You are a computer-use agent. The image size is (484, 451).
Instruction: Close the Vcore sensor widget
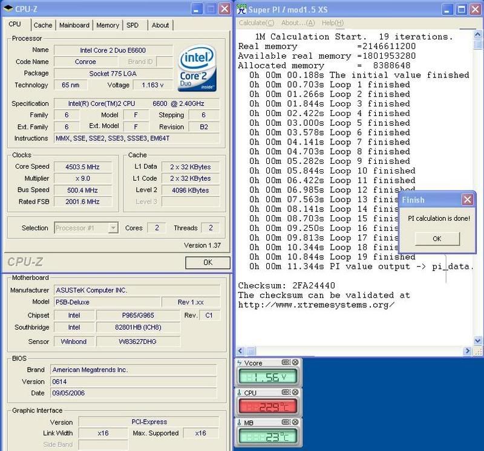295,362
